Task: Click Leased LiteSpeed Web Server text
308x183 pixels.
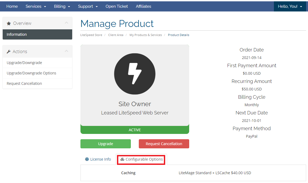Action: pos(135,113)
